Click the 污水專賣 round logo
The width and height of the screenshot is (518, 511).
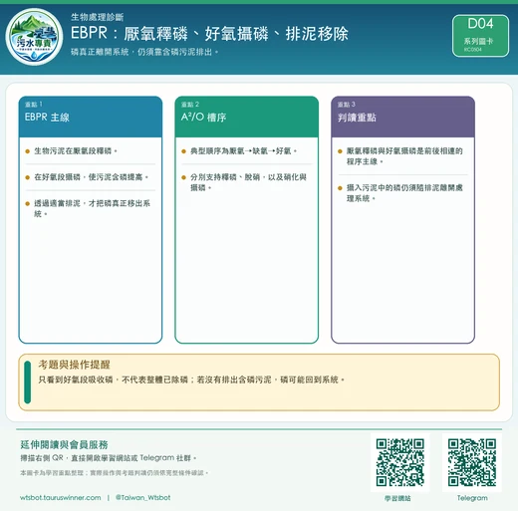pos(34,37)
